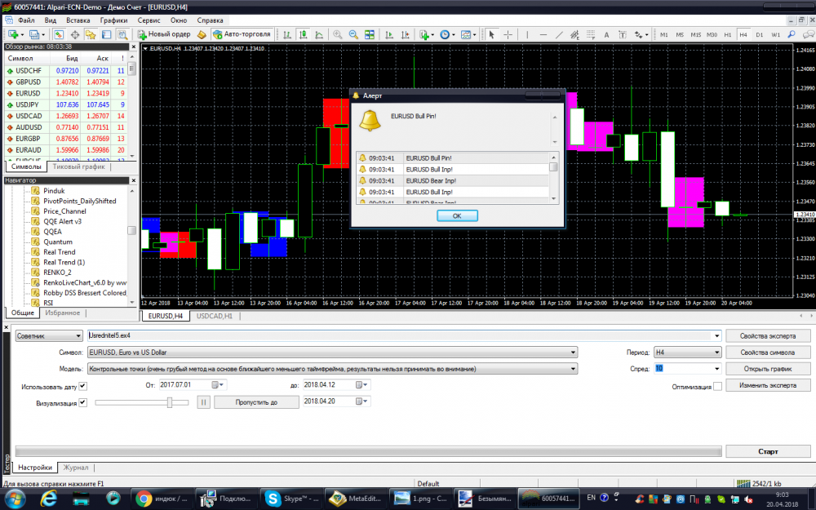Toggle Market Watch panel icon
816x510 pixels.
click(x=59, y=34)
